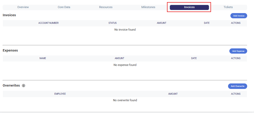Click the Date header in Expenses table
Image resolution: width=254 pixels, height=113 pixels.
[x=194, y=58]
